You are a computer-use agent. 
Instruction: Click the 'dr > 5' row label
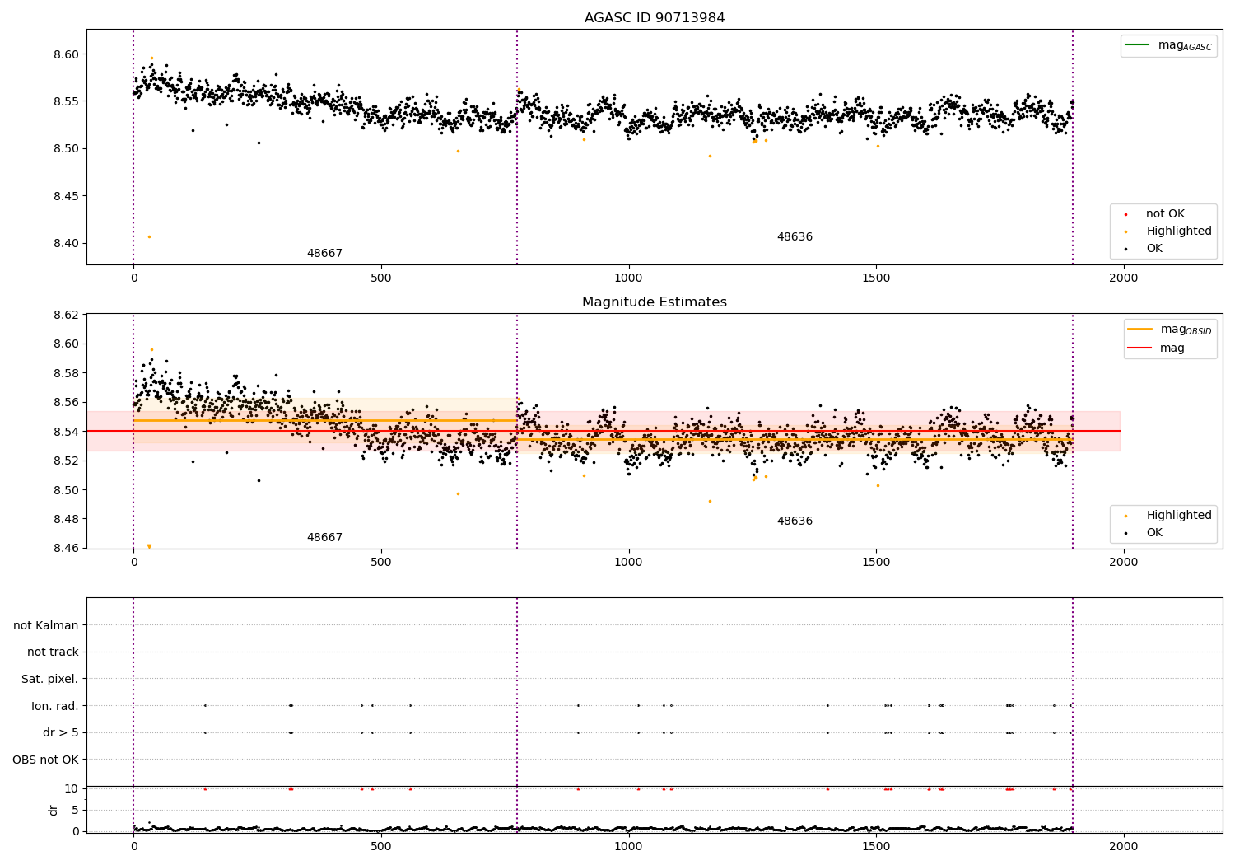[x=61, y=732]
